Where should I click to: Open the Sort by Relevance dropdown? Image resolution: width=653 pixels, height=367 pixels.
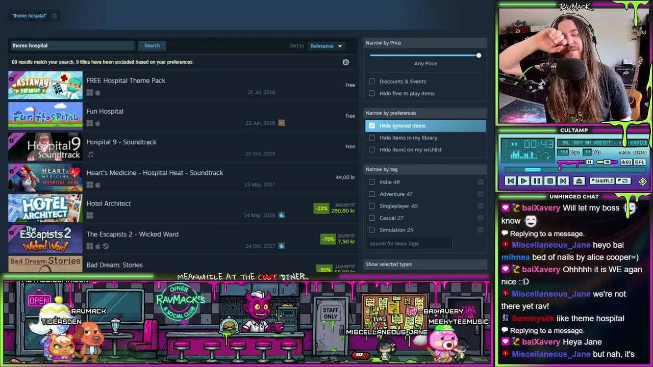coord(326,46)
